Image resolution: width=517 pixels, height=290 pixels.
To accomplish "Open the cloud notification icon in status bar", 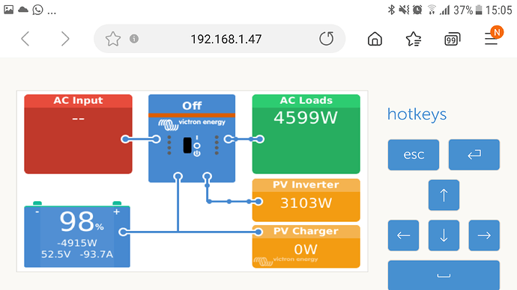I will 23,10.
